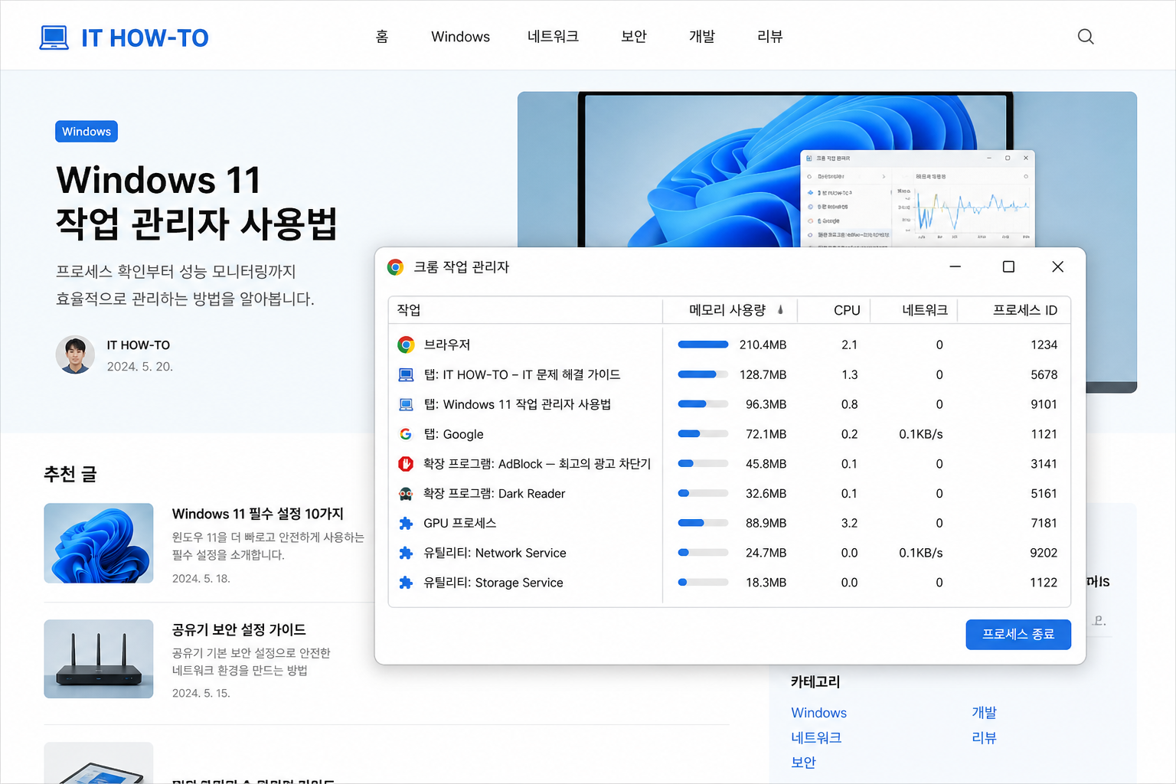The height and width of the screenshot is (784, 1176).
Task: Click laptop icon of Windows 11 작업 관리자 tab row
Action: tap(406, 404)
